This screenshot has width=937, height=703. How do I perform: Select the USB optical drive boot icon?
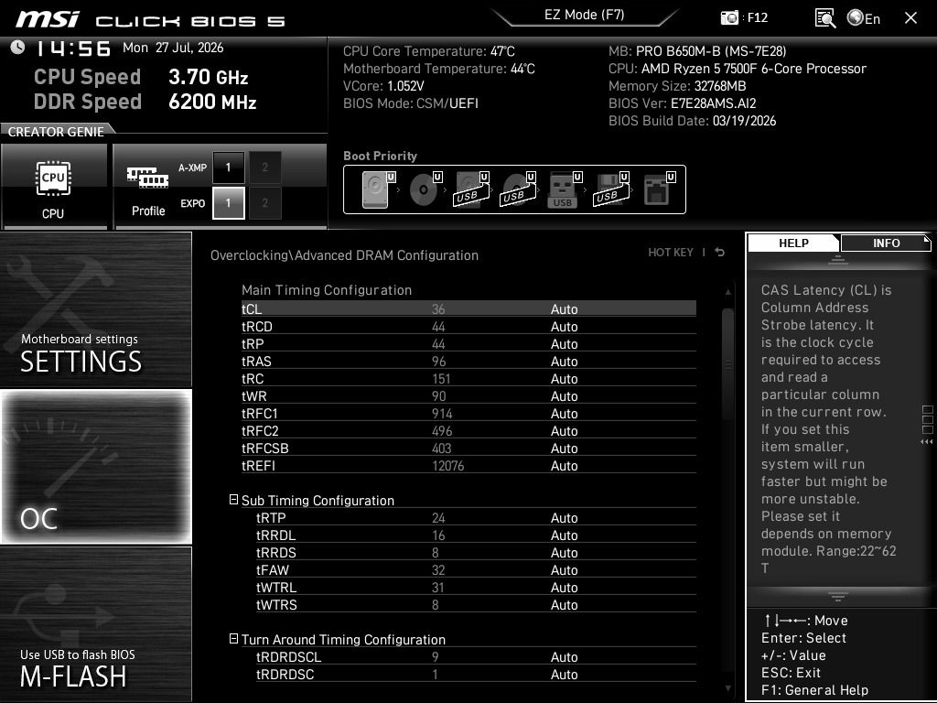[x=518, y=189]
